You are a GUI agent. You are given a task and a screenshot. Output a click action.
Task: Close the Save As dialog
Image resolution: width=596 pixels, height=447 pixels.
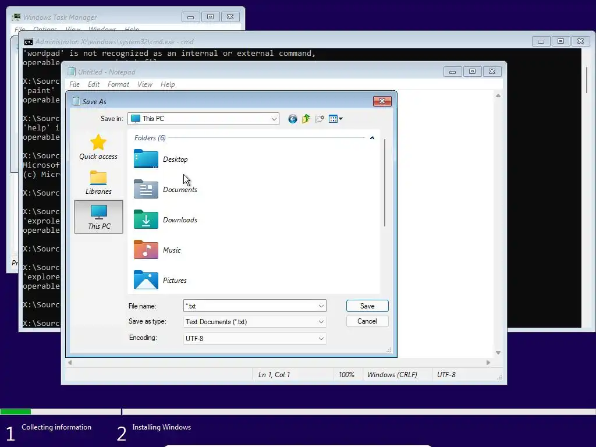(x=382, y=101)
